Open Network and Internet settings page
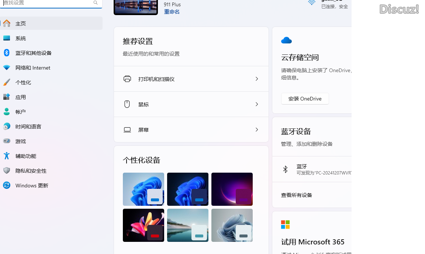 (x=33, y=68)
